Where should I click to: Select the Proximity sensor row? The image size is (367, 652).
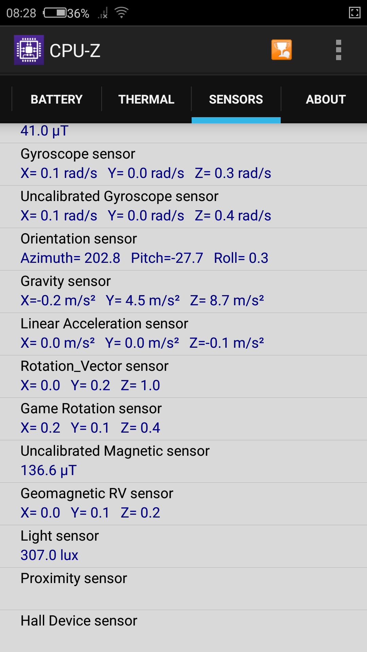tap(183, 588)
